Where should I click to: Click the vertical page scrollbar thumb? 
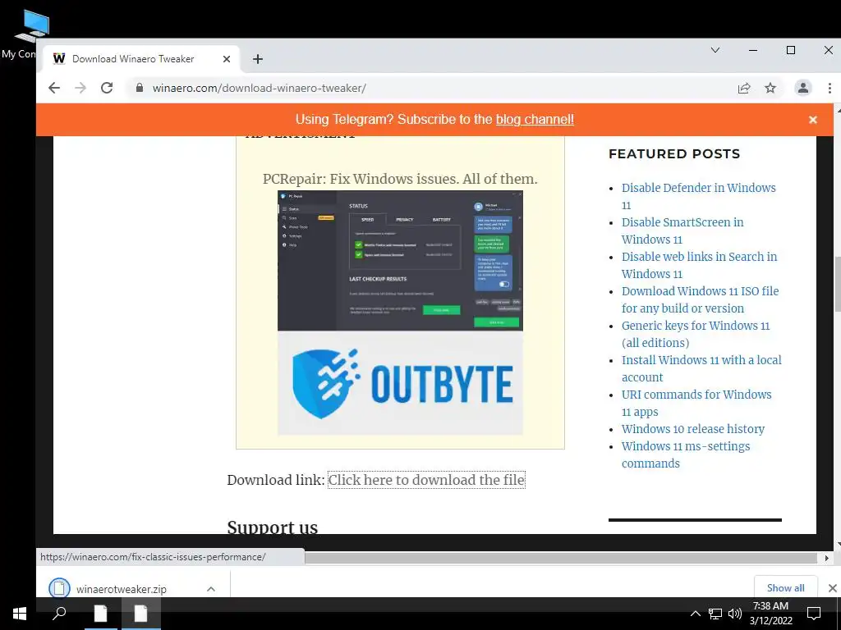(x=837, y=284)
